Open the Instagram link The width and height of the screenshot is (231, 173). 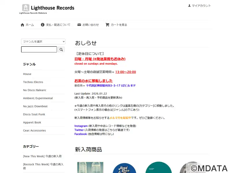[81, 126]
